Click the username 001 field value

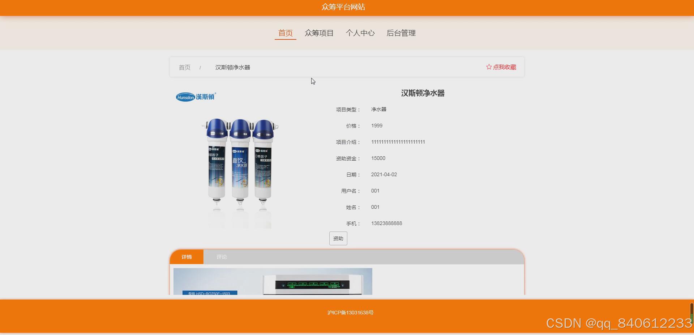pyautogui.click(x=375, y=191)
